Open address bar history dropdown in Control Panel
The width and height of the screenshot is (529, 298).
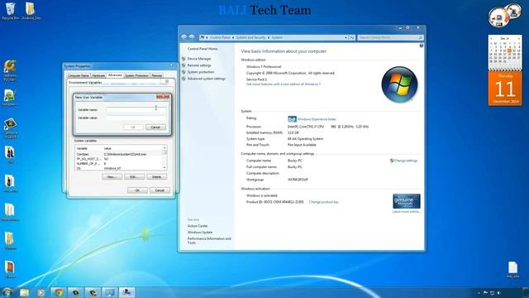point(346,37)
